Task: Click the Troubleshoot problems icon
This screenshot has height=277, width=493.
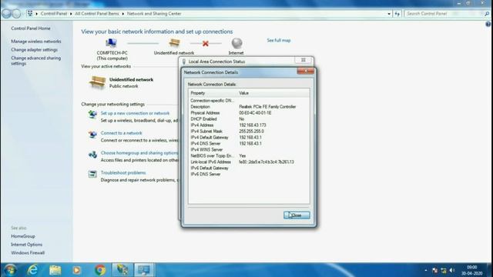Action: pyautogui.click(x=92, y=174)
